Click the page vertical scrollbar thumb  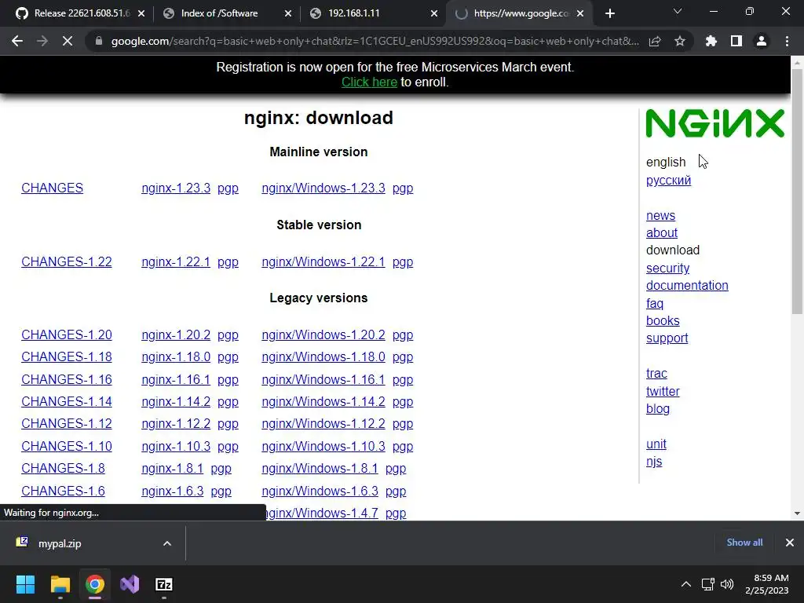click(x=797, y=190)
